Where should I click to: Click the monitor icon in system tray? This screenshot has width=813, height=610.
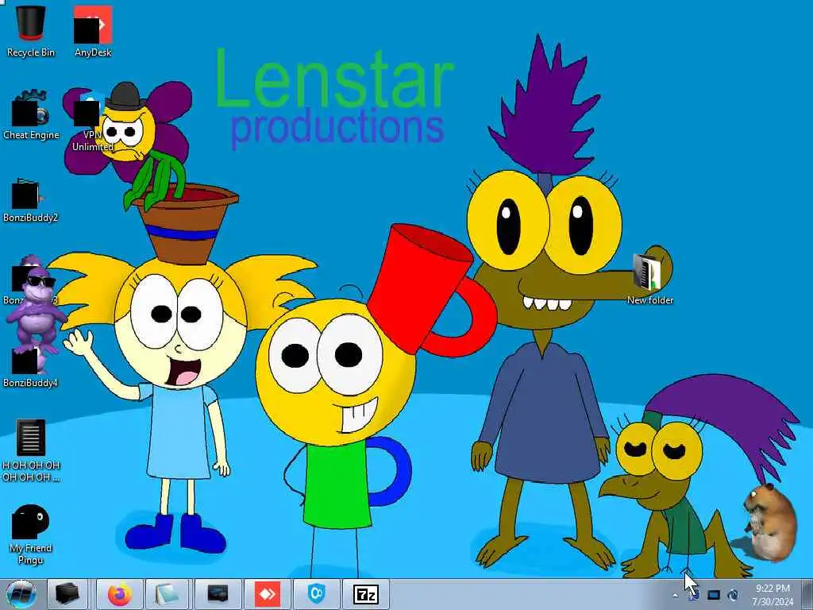point(714,595)
